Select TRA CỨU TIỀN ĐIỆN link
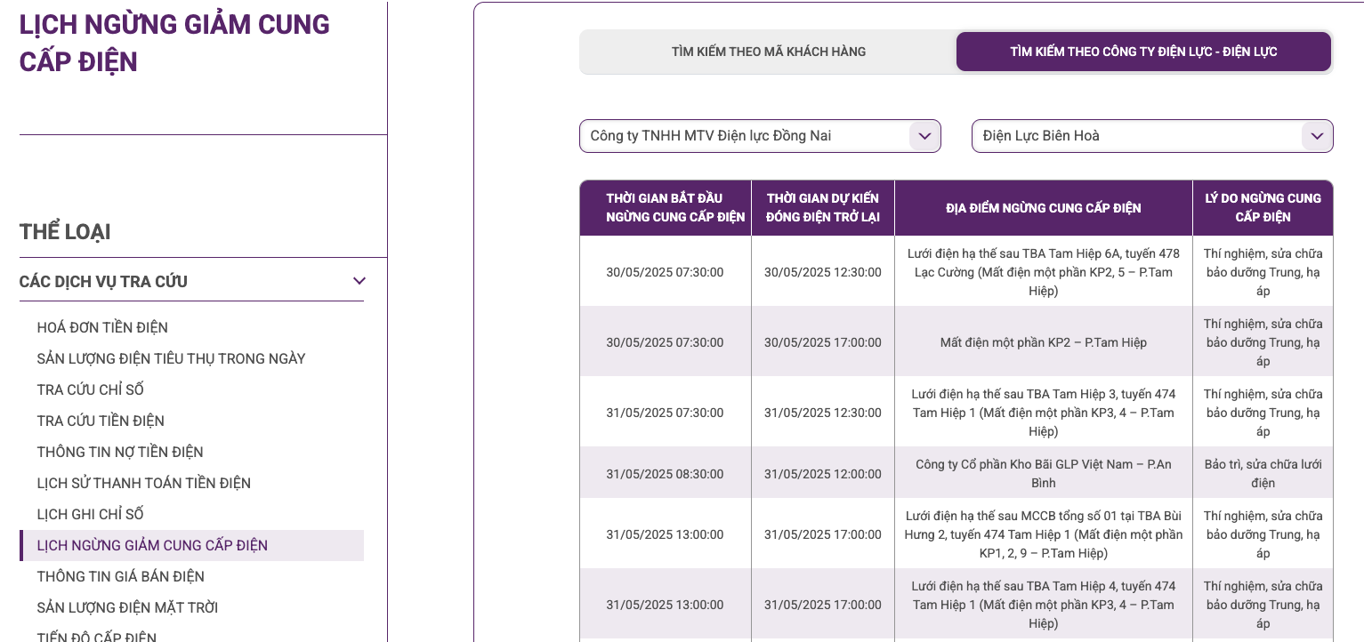The height and width of the screenshot is (642, 1364). 101,421
